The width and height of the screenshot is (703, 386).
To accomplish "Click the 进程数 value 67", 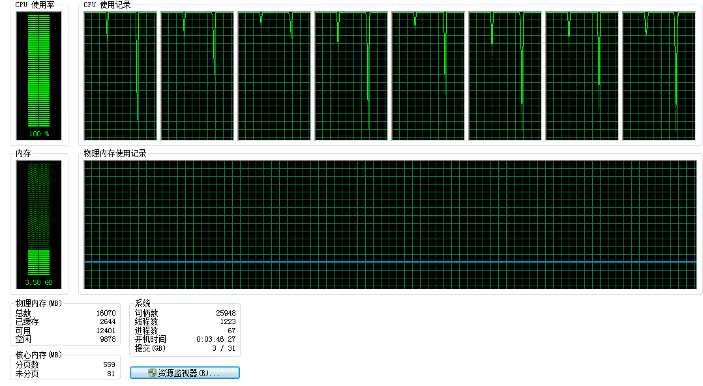I will 232,331.
